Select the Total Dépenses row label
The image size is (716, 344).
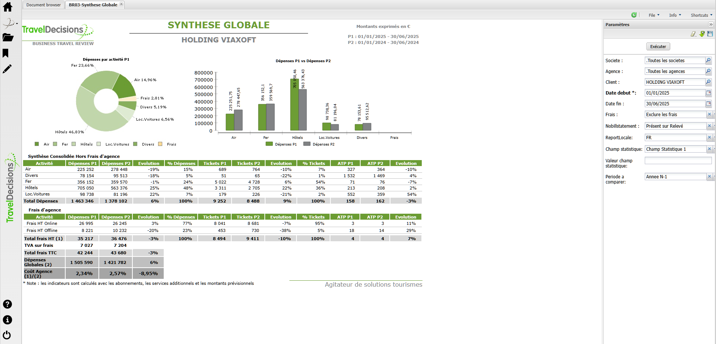41,201
